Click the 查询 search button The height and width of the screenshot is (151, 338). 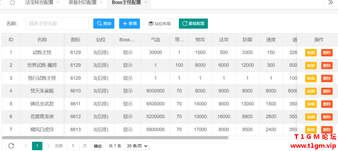point(104,24)
